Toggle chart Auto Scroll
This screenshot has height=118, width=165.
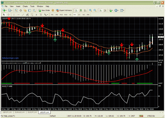tap(101, 10)
